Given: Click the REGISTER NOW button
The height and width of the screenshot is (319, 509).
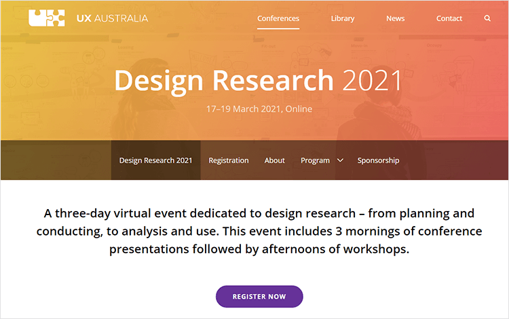Looking at the screenshot, I should (259, 297).
